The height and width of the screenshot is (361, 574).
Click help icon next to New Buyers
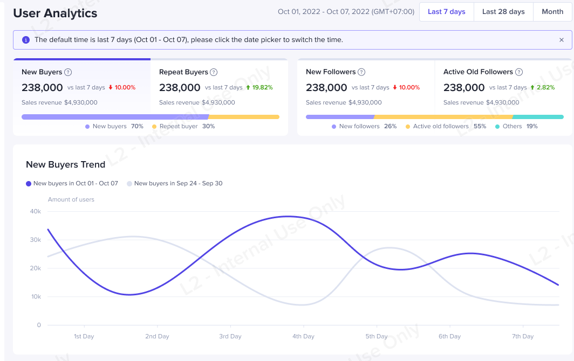click(68, 72)
